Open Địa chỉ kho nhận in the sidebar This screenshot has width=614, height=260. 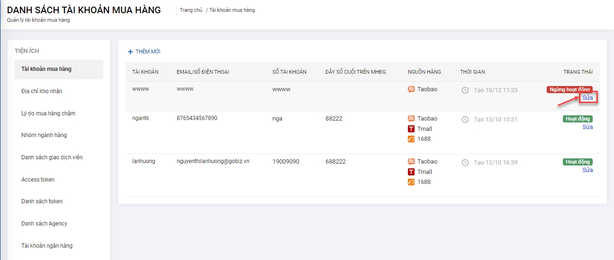coord(42,91)
